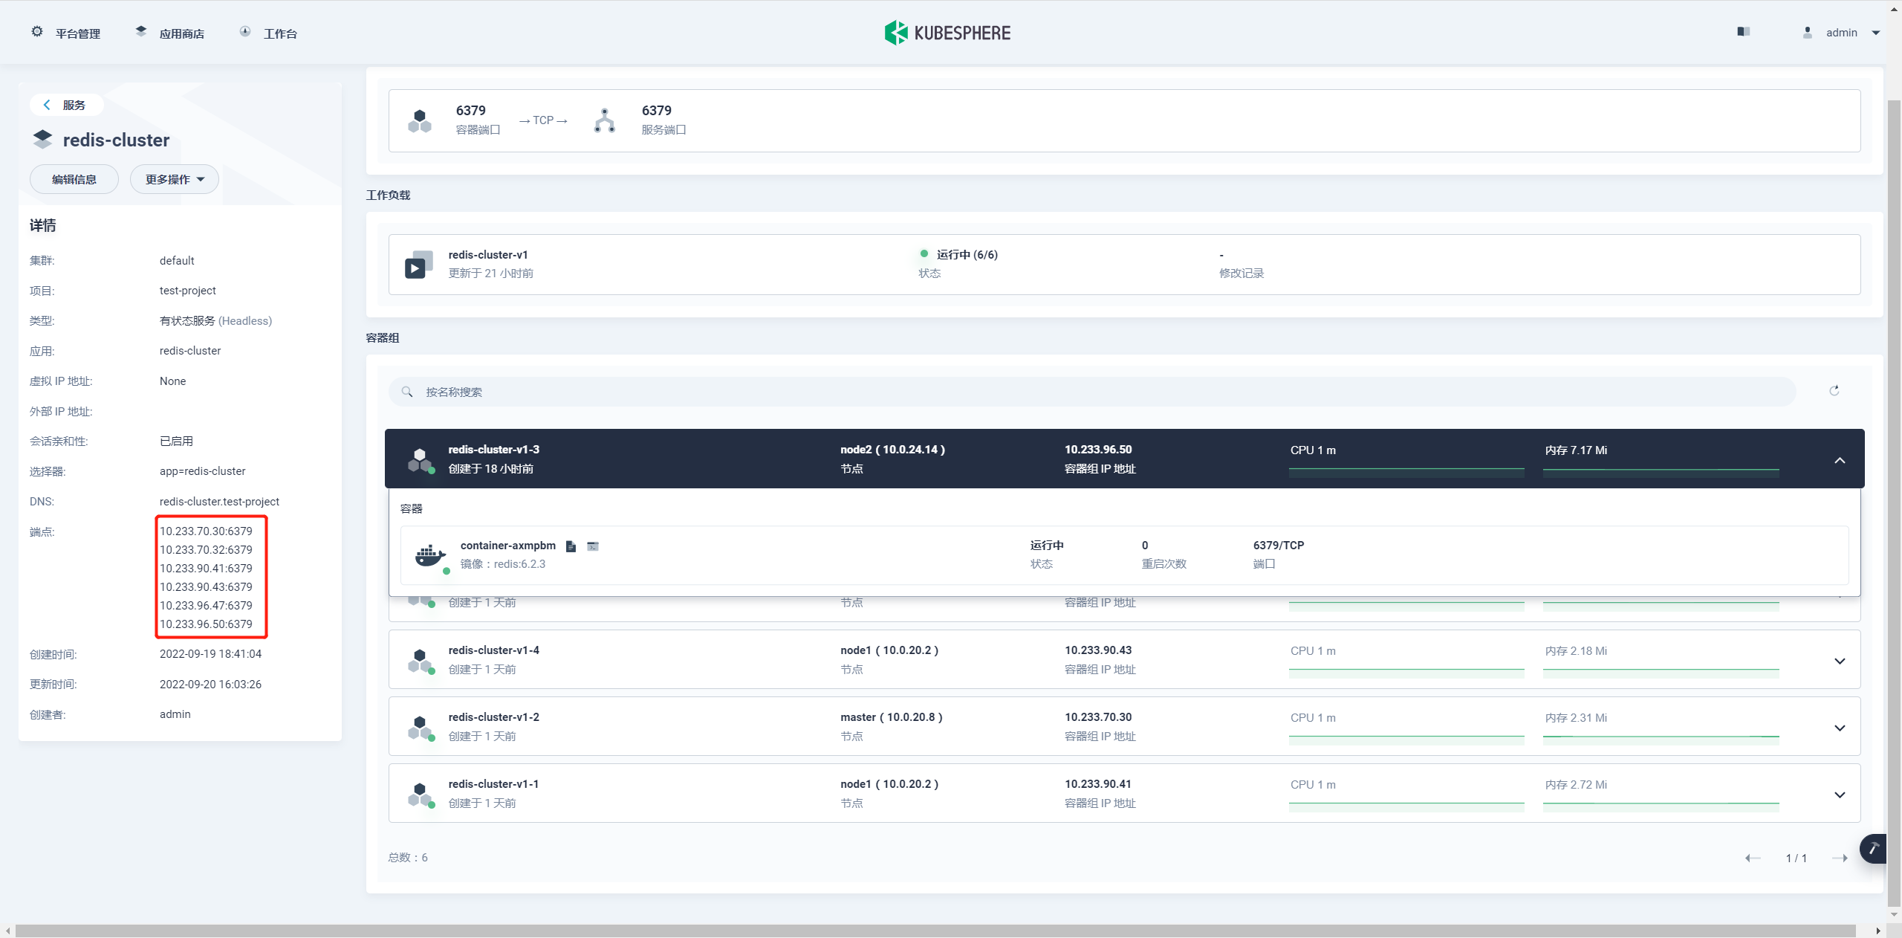Click the 服务 back navigation link
1902x938 pixels.
click(x=65, y=104)
